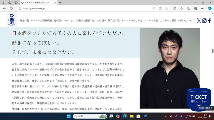Click the TICKET 購入はこちら button

199,100
